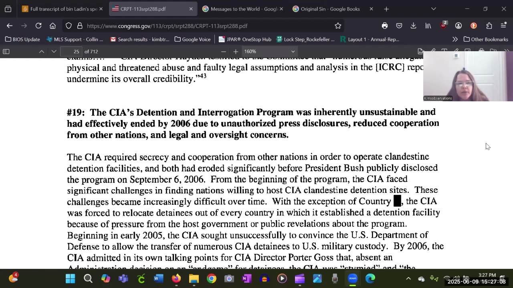
Task: Open the Firefox account menu
Action: pos(458,26)
